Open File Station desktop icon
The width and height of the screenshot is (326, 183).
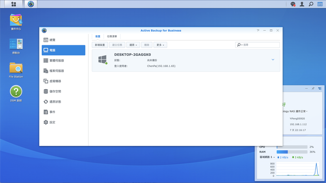tap(16, 70)
